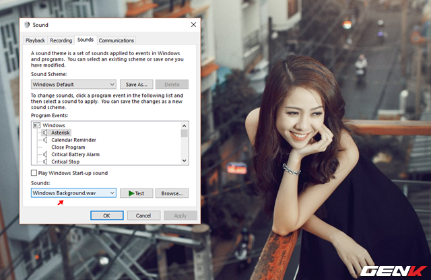Click the Program Events scroll up arrow
The height and width of the screenshot is (280, 431).
184,126
